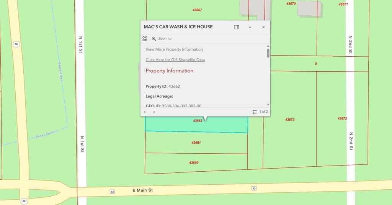Select parcel labeled 43667
Viewport: 392px width, 205px height.
click(197, 10)
